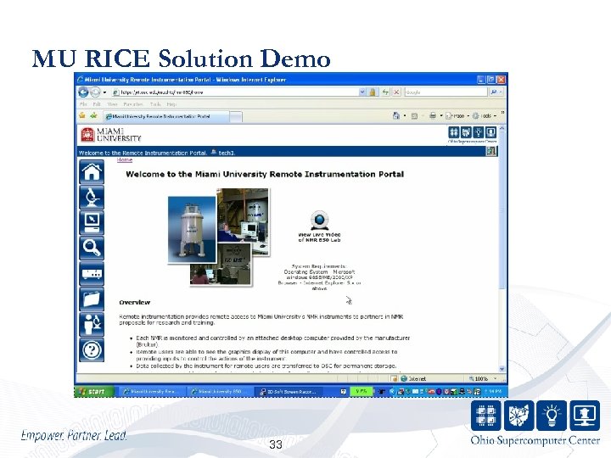Viewport: 611px width, 458px height.
Task: Select the Miami University Remote Instrumentation Portal tab
Action: point(166,116)
